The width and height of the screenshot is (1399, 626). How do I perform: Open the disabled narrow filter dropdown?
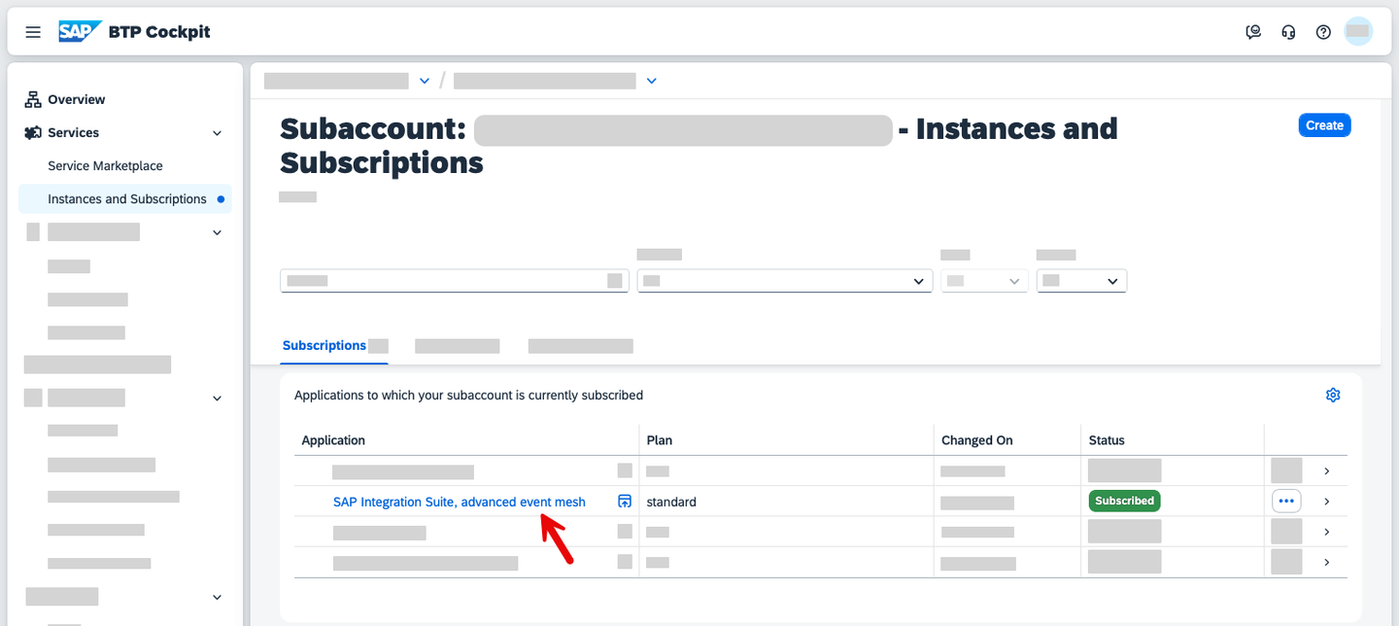point(984,281)
